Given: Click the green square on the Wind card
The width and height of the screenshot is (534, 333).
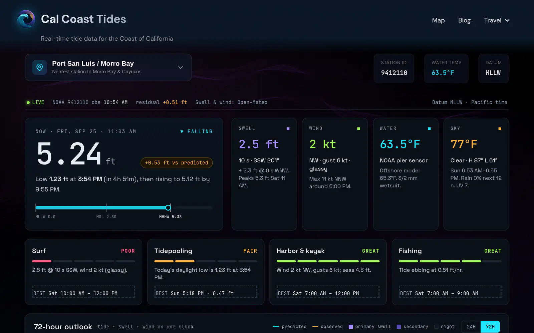Looking at the screenshot, I should click(x=359, y=129).
